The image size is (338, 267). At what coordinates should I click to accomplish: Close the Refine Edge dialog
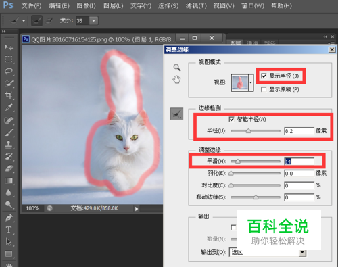332,49
